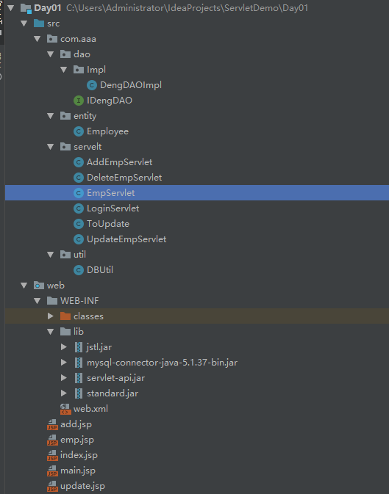The image size is (389, 494).
Task: Select the standard.jar name
Action: [x=113, y=393]
